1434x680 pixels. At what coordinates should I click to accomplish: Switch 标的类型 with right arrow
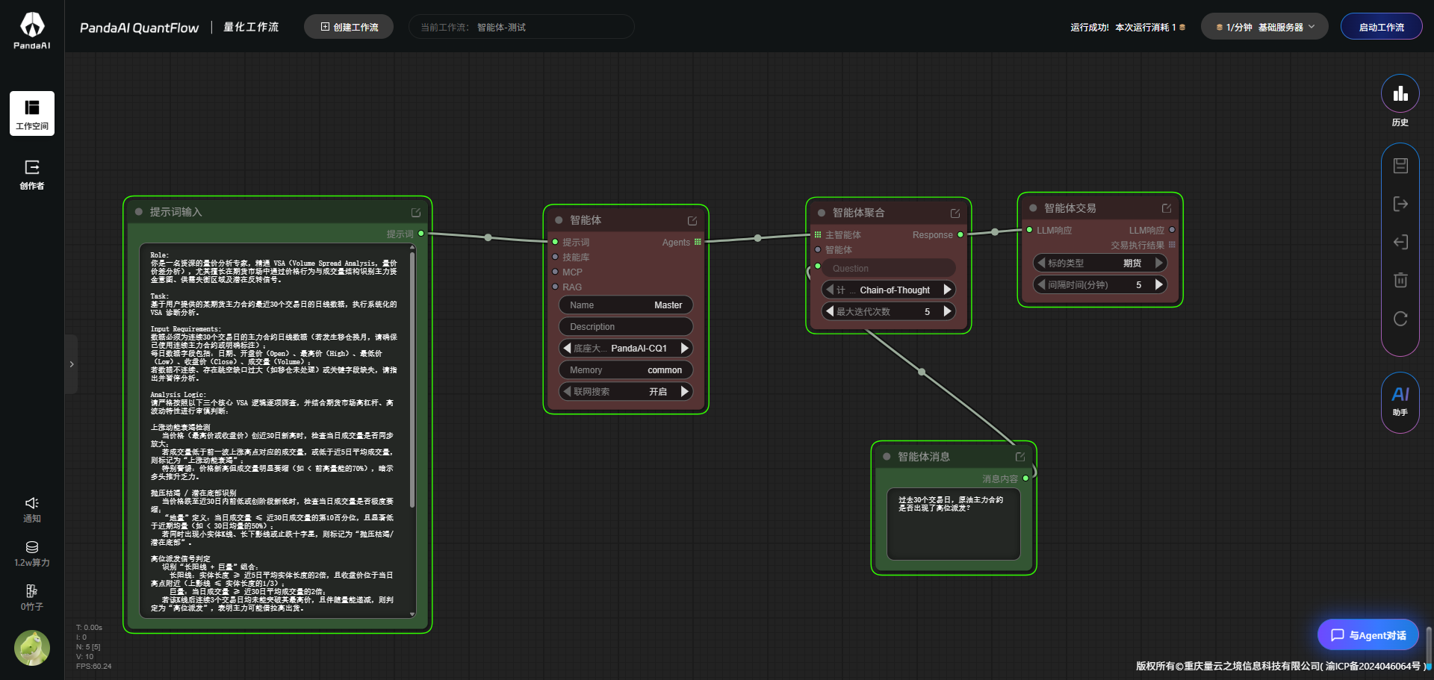(x=1158, y=263)
